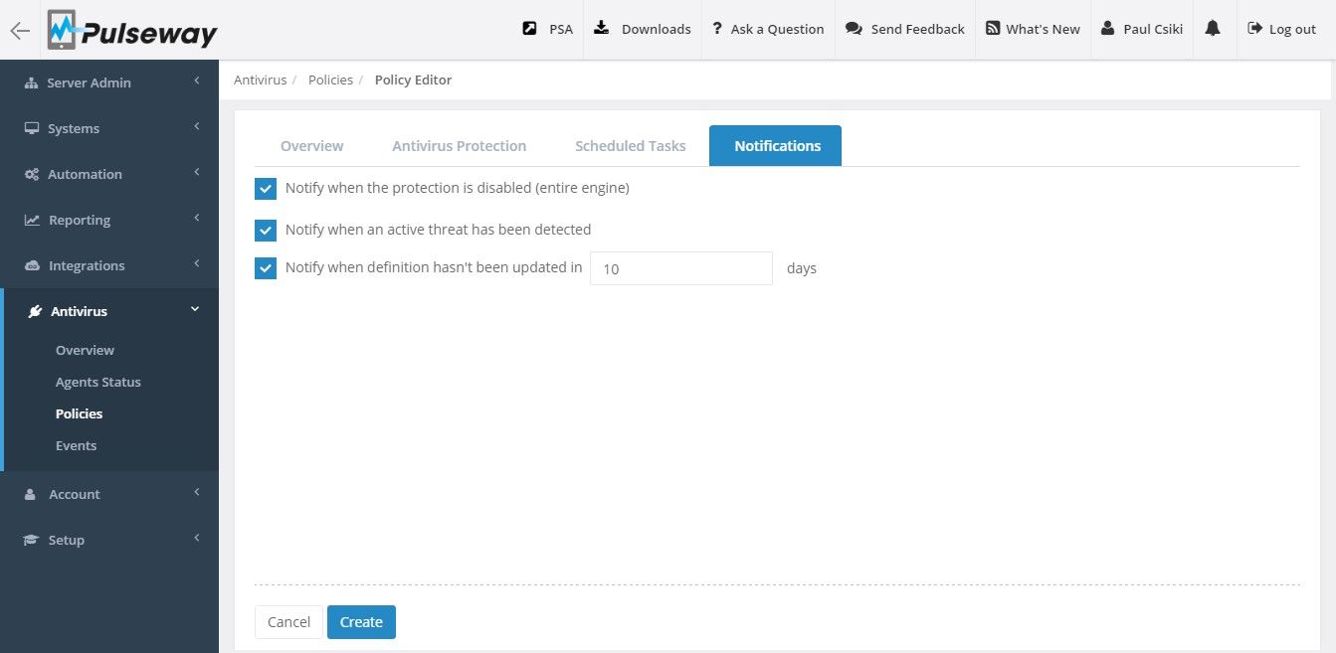Open Antivirus Overview in sidebar
The height and width of the screenshot is (653, 1336).
pyautogui.click(x=85, y=351)
